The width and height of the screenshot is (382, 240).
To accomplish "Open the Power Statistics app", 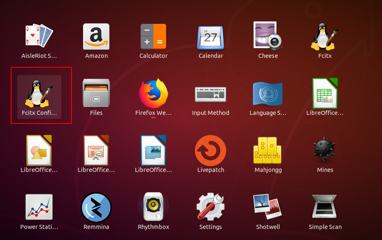I will 39,207.
